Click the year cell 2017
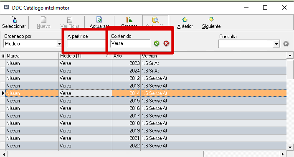 pyautogui.click(x=126, y=115)
